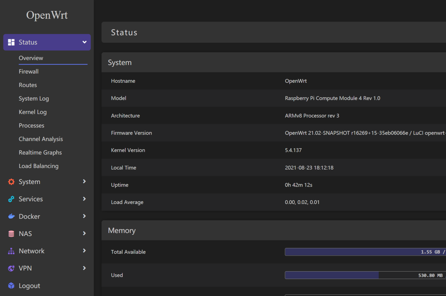Click the Status dashboard icon in sidebar
Viewport: 446px width, 296px height.
(x=11, y=42)
